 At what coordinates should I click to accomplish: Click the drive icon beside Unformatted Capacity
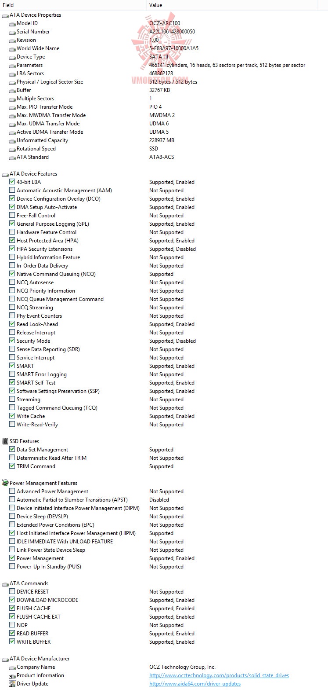(x=12, y=140)
